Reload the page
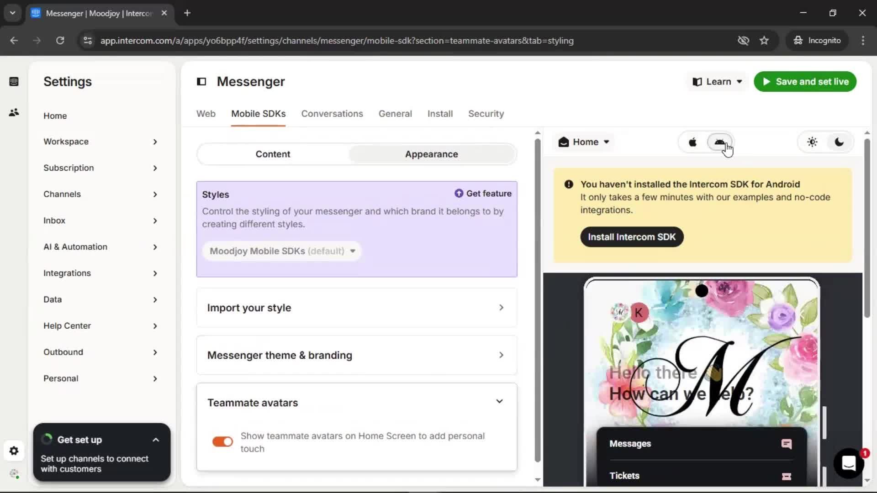 [60, 41]
